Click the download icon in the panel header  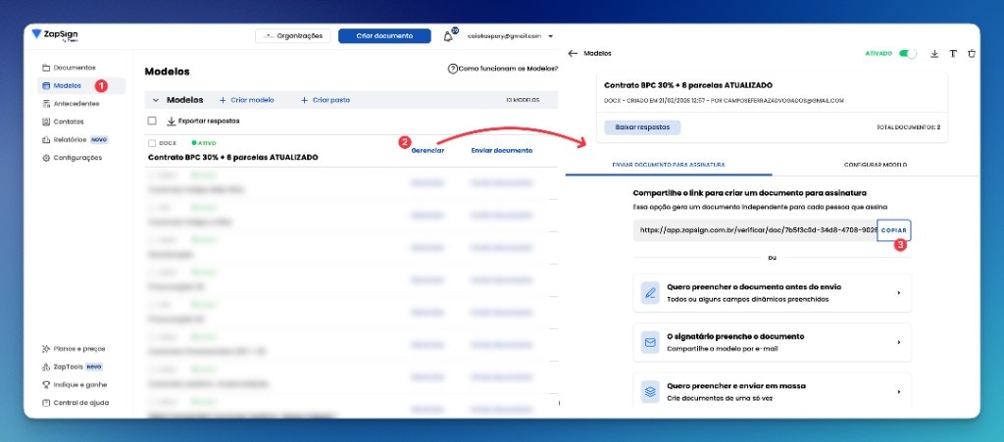pos(934,54)
